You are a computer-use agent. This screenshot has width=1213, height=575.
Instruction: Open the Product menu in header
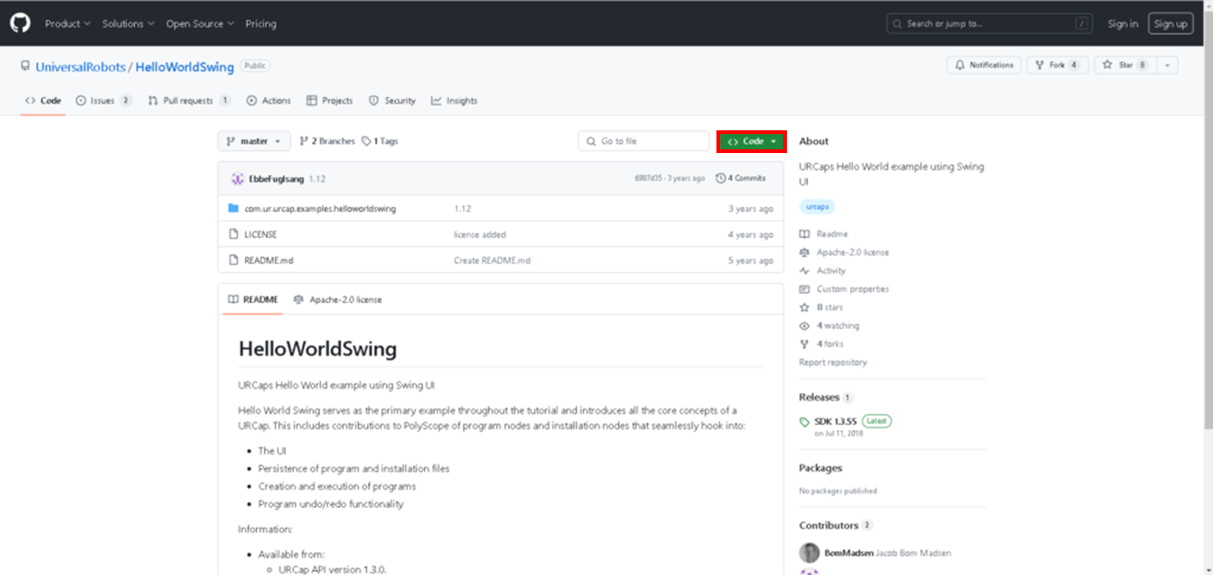[x=67, y=23]
